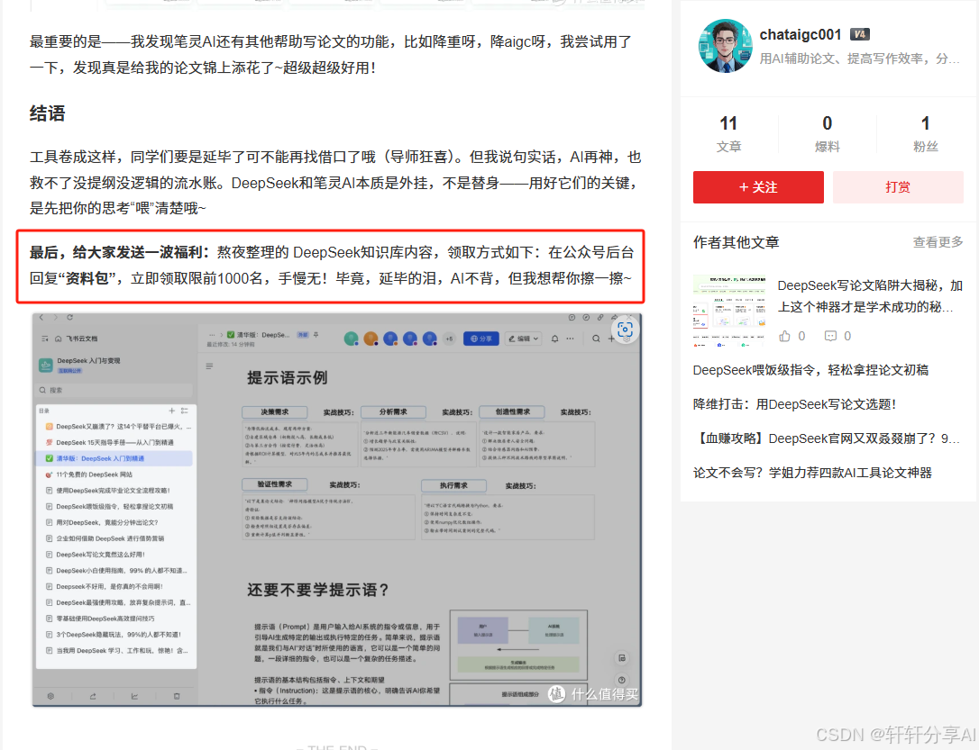The image size is (979, 750).
Task: Click the 打赏 tip button
Action: pyautogui.click(x=898, y=187)
